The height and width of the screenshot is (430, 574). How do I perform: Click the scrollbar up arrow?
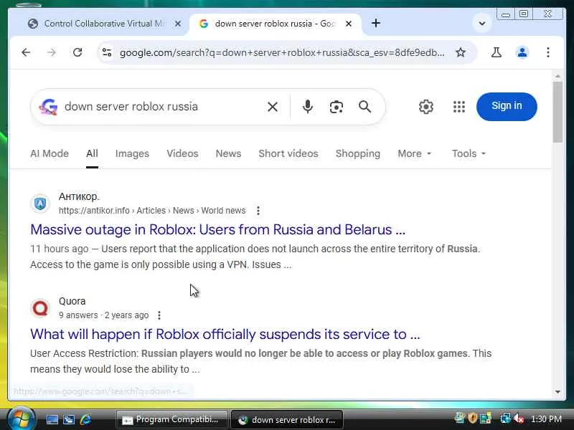pyautogui.click(x=557, y=76)
